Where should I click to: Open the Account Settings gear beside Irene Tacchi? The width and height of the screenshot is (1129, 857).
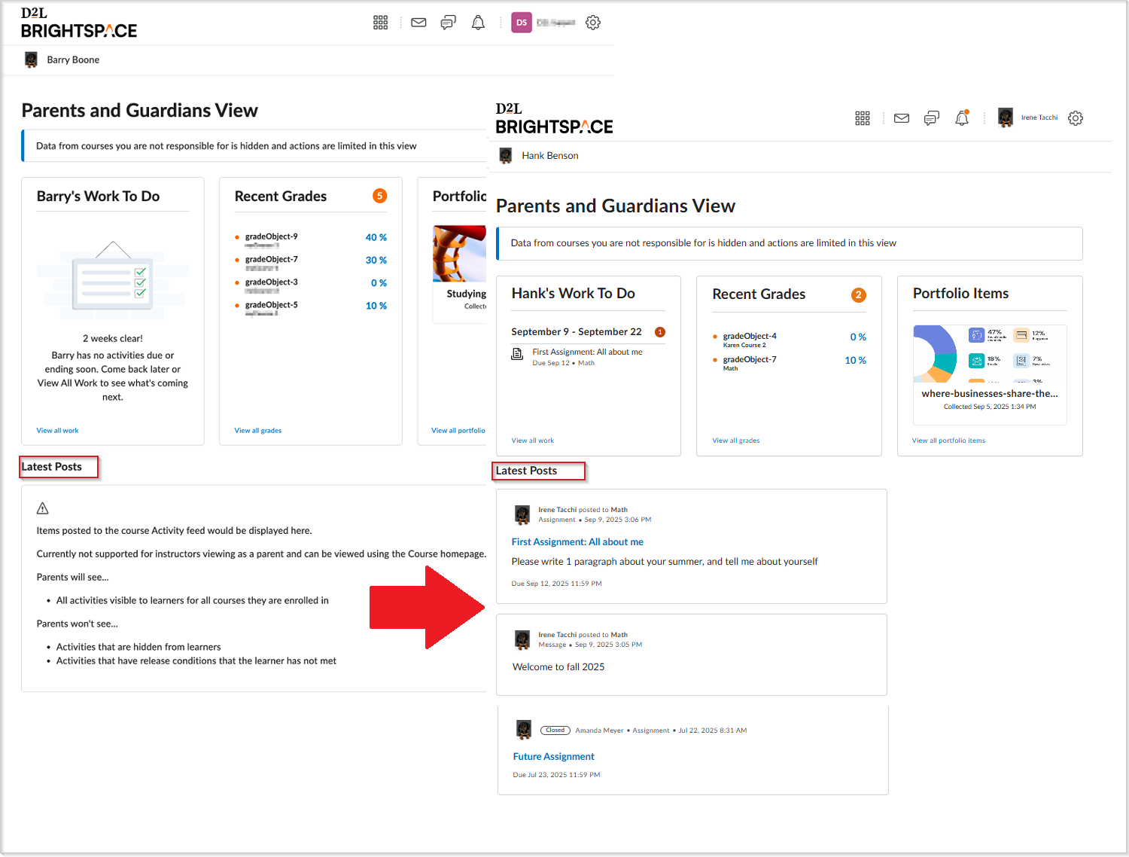coord(1076,117)
